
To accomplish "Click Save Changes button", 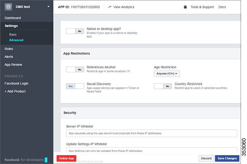I will point(227,158).
